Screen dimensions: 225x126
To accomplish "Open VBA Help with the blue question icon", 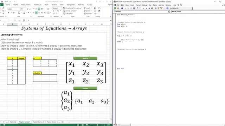I will [167, 8].
